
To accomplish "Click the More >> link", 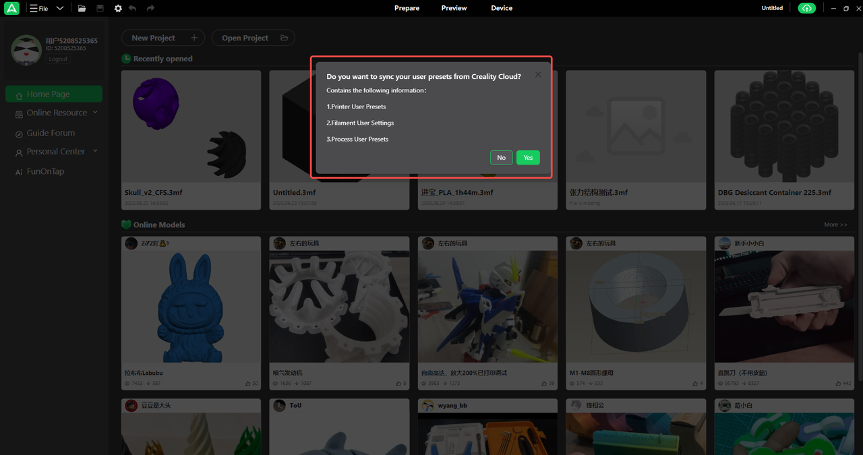I will (x=835, y=225).
